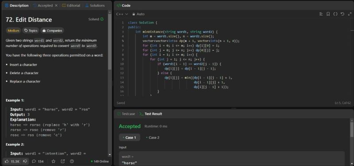
Task: Open the help question mark icon
Action: point(72,161)
